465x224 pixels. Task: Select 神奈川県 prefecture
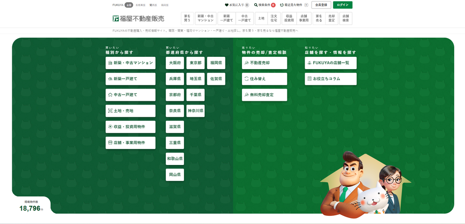(x=195, y=111)
